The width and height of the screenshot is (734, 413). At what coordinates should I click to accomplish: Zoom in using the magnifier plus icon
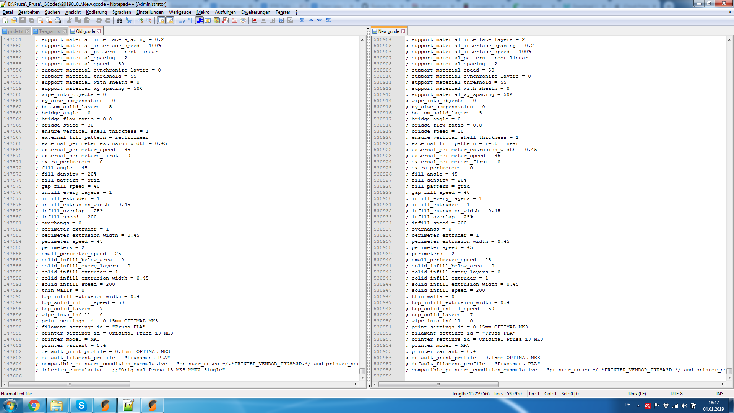tap(140, 20)
